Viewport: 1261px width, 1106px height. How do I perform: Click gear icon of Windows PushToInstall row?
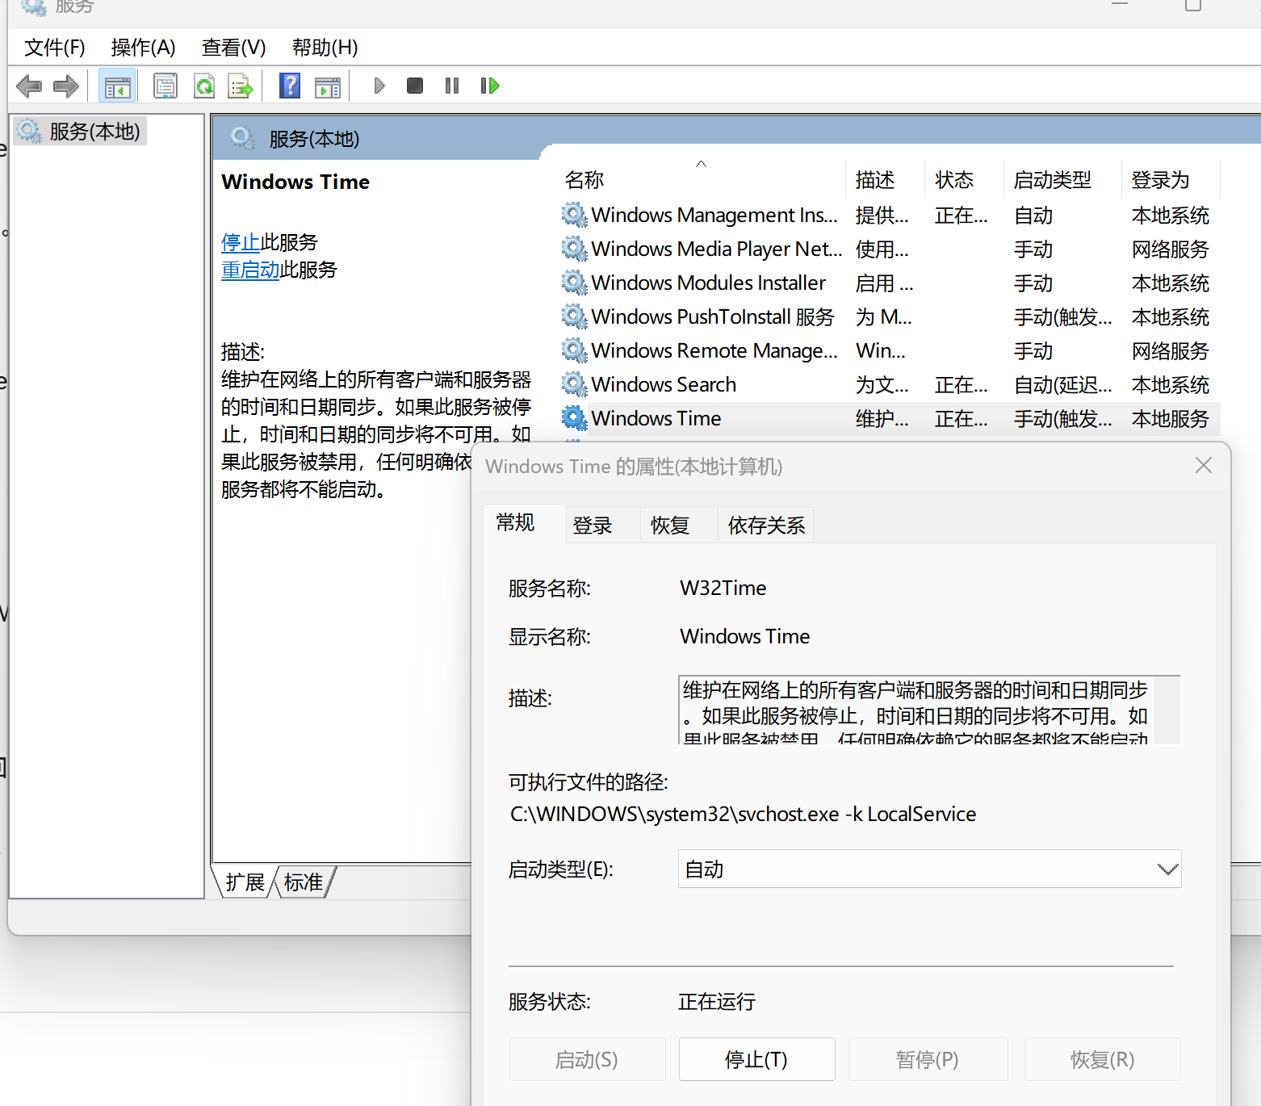coord(574,316)
